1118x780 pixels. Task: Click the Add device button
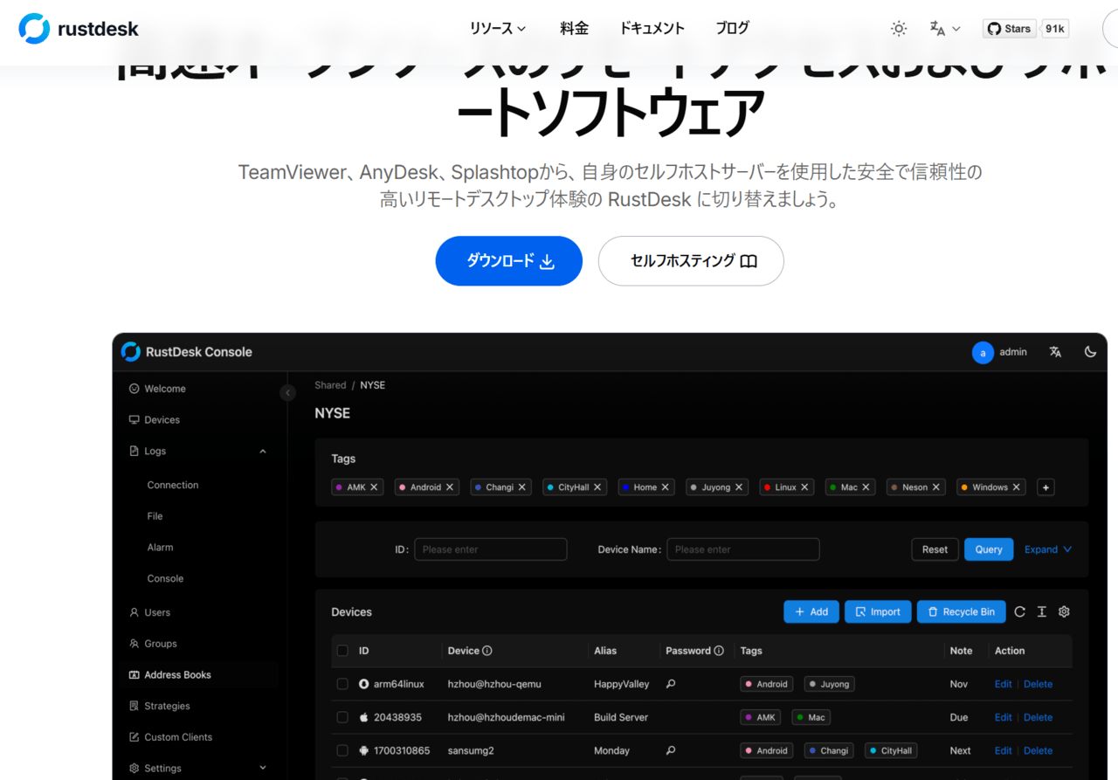[811, 611]
